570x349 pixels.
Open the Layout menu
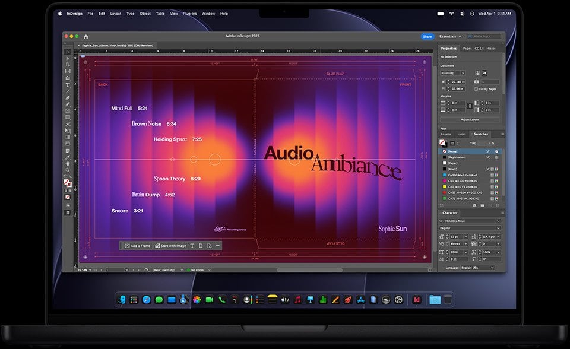116,14
